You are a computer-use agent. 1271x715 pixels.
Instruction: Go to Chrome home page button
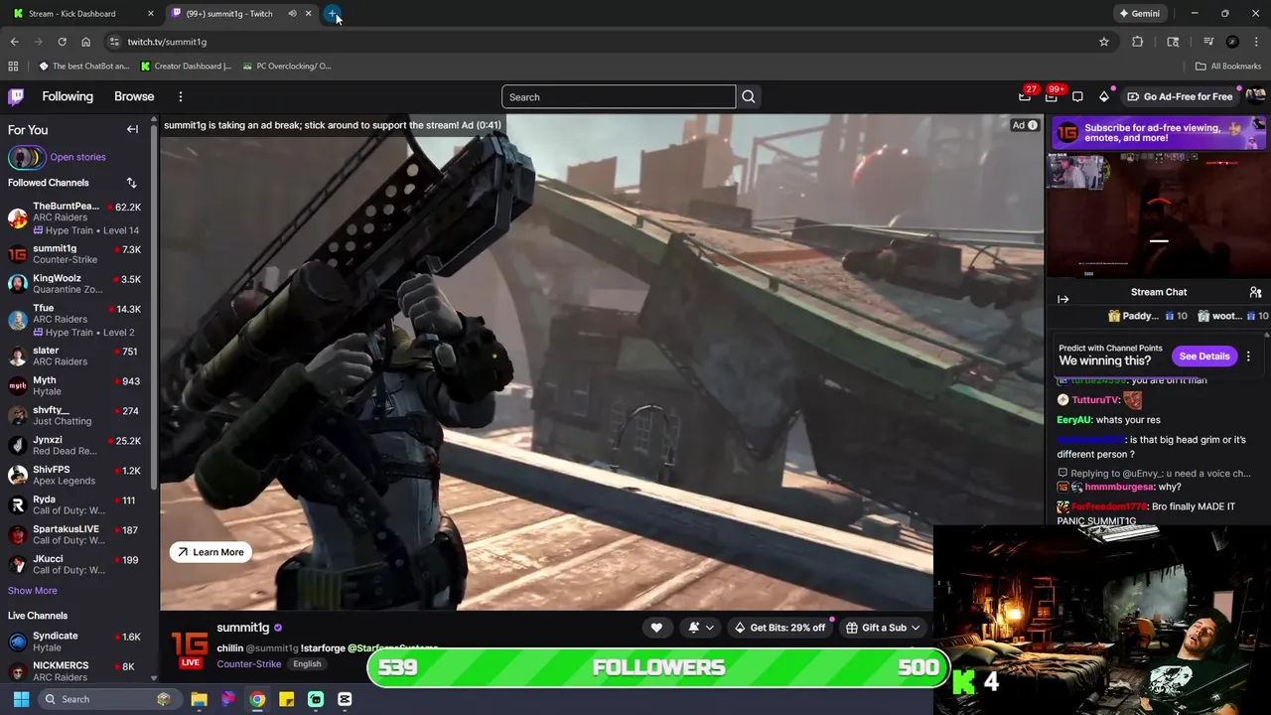coord(85,42)
